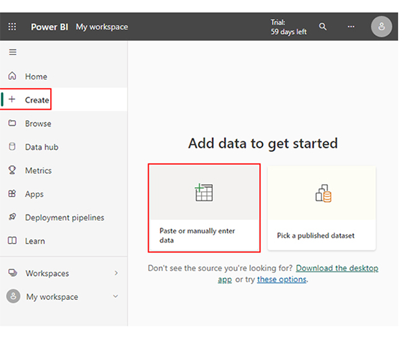Click the search magnifier icon
The image size is (403, 339).
322,27
